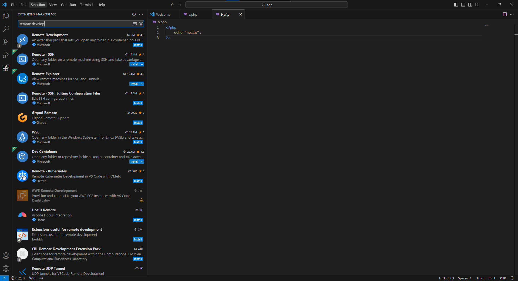The image size is (518, 281).
Task: Close the b.php tab
Action: [241, 14]
